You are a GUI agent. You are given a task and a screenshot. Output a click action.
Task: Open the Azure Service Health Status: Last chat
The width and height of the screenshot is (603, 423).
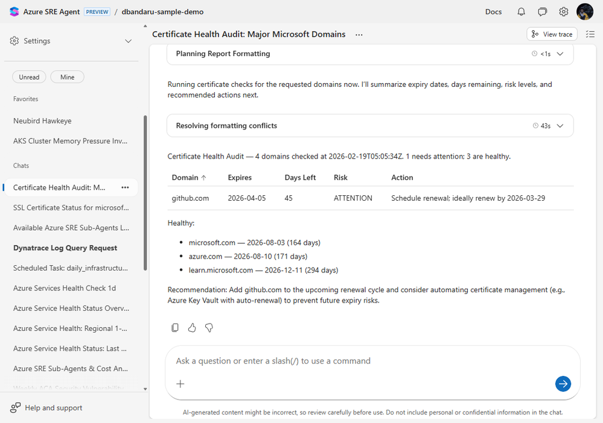[71, 348]
